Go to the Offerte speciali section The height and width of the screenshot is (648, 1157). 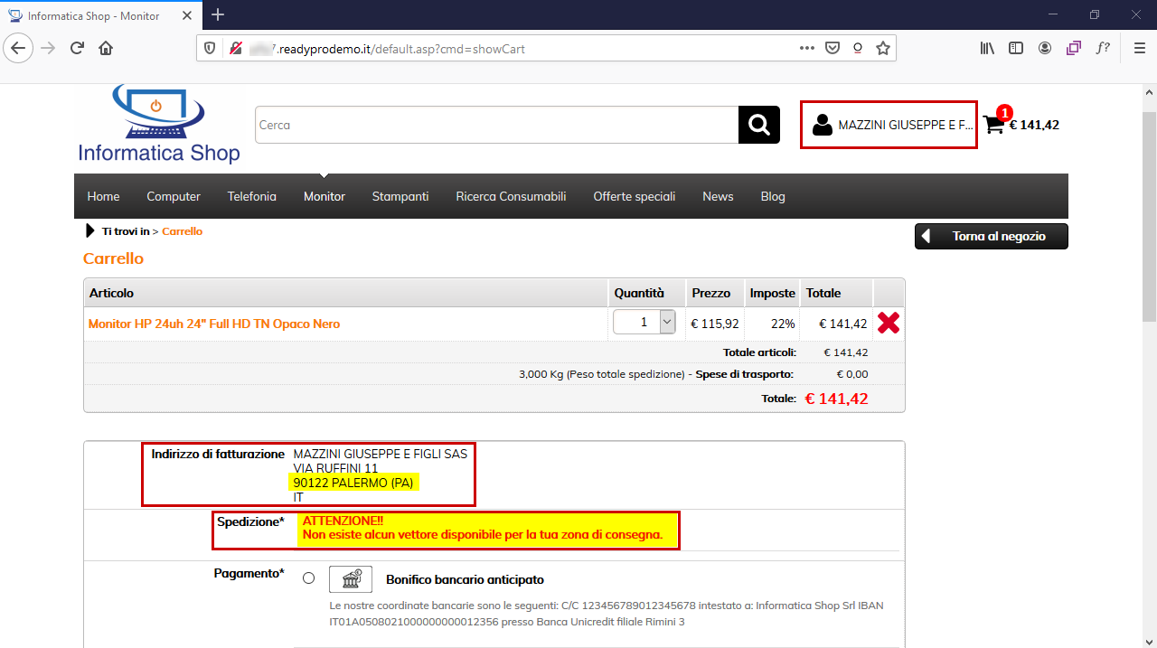coord(634,196)
